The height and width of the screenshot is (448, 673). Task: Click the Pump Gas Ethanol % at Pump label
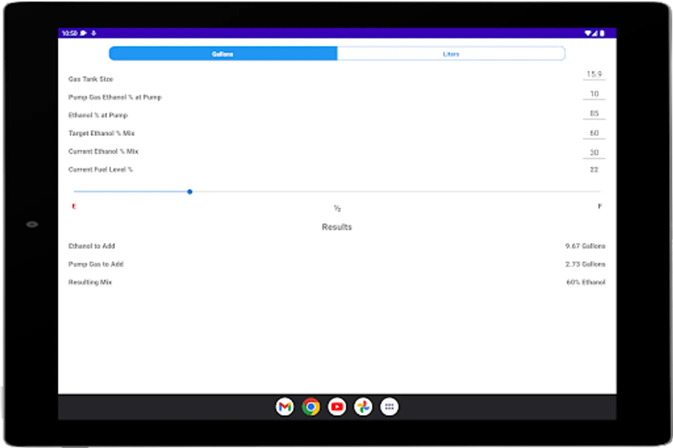click(x=115, y=97)
